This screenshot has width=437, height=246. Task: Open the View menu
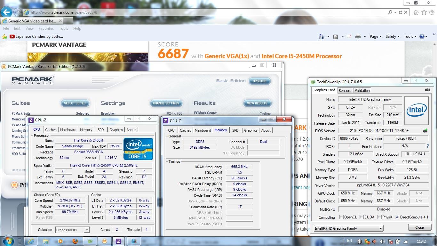[x=29, y=29]
